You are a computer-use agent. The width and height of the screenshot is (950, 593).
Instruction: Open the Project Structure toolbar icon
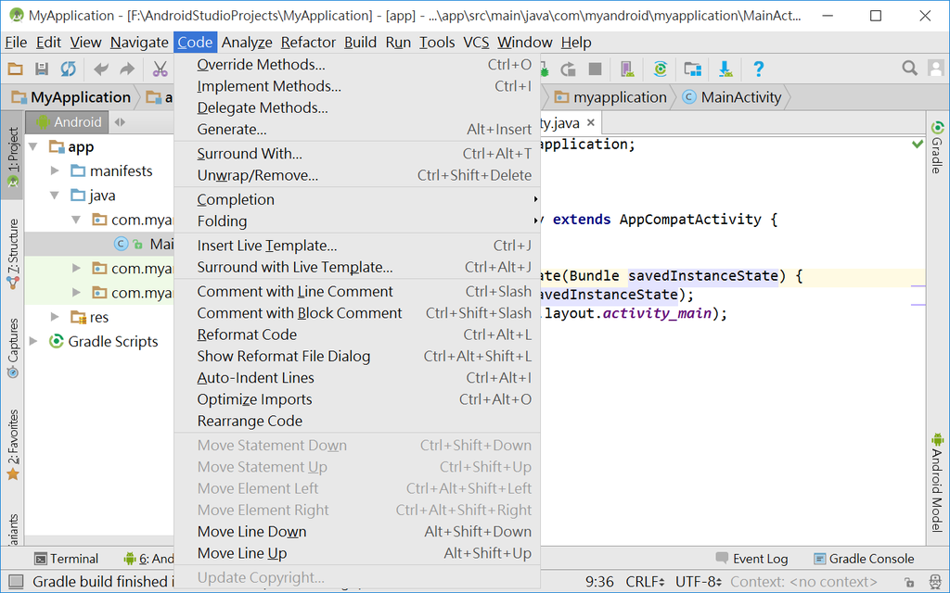[x=692, y=69]
